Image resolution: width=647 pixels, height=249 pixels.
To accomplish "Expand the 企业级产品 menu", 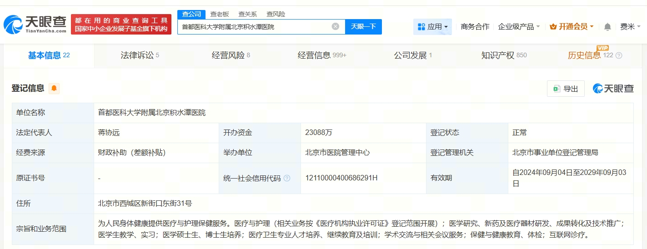I will 519,27.
